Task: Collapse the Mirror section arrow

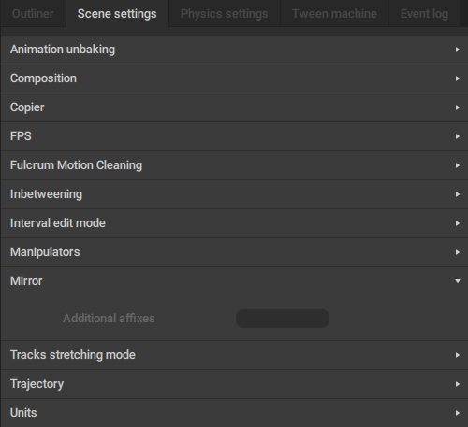Action: point(458,281)
